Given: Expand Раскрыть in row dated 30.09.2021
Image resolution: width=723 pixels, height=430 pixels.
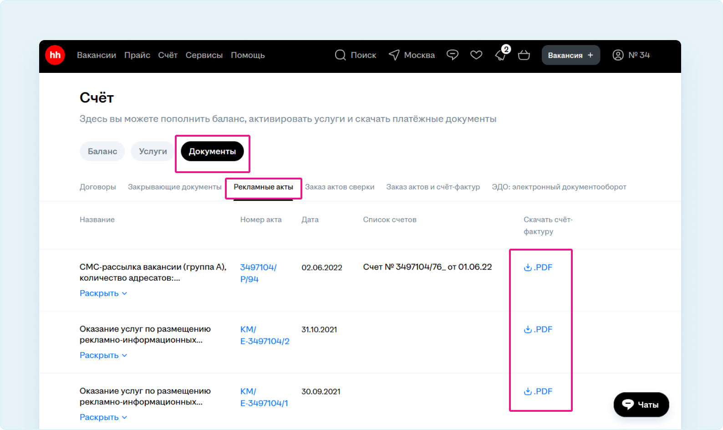Looking at the screenshot, I should click(x=103, y=417).
